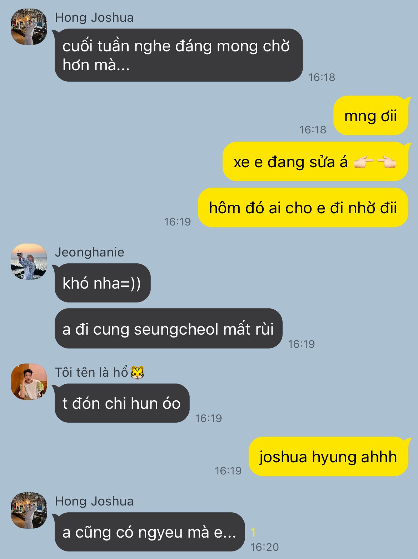The image size is (418, 559).
Task: Select the 'cuối tuần nghe đáng mong chờ' message
Action: coord(179,55)
